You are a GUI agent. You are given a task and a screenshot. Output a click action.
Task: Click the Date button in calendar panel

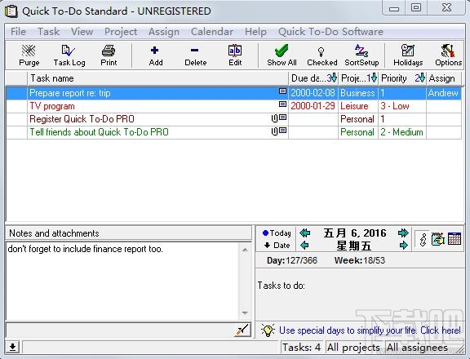tap(277, 246)
